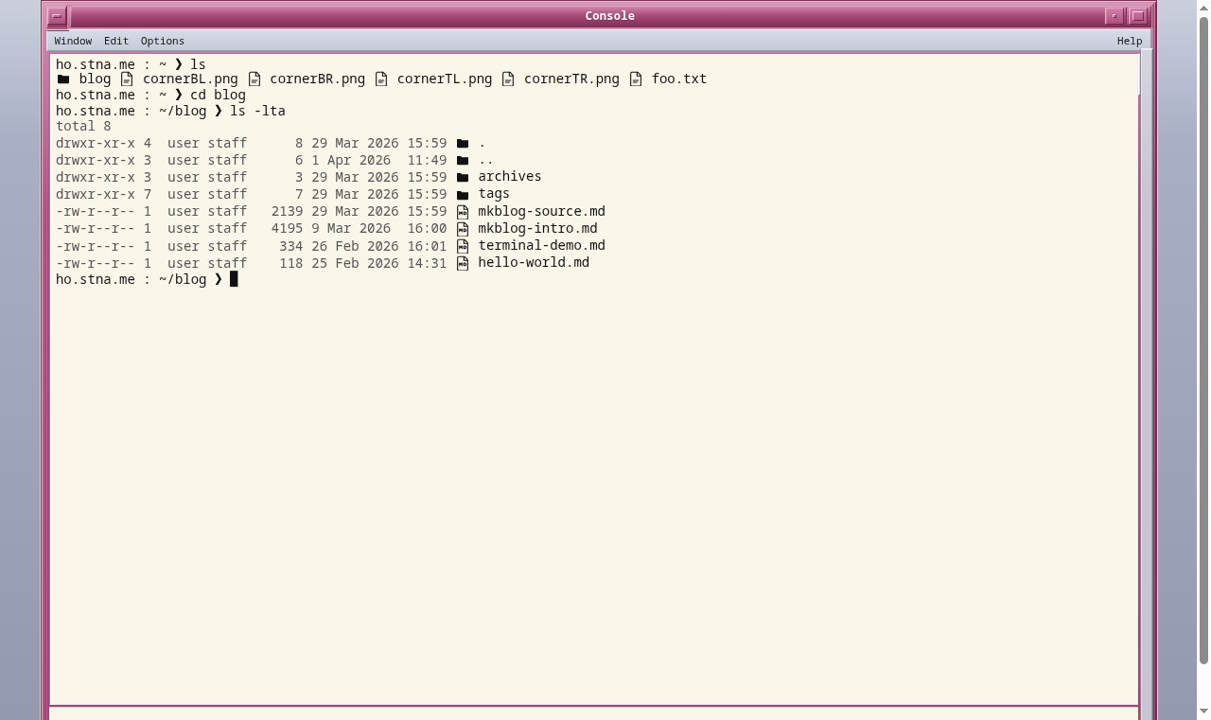Open the Options menu
1211x720 pixels.
(x=163, y=41)
